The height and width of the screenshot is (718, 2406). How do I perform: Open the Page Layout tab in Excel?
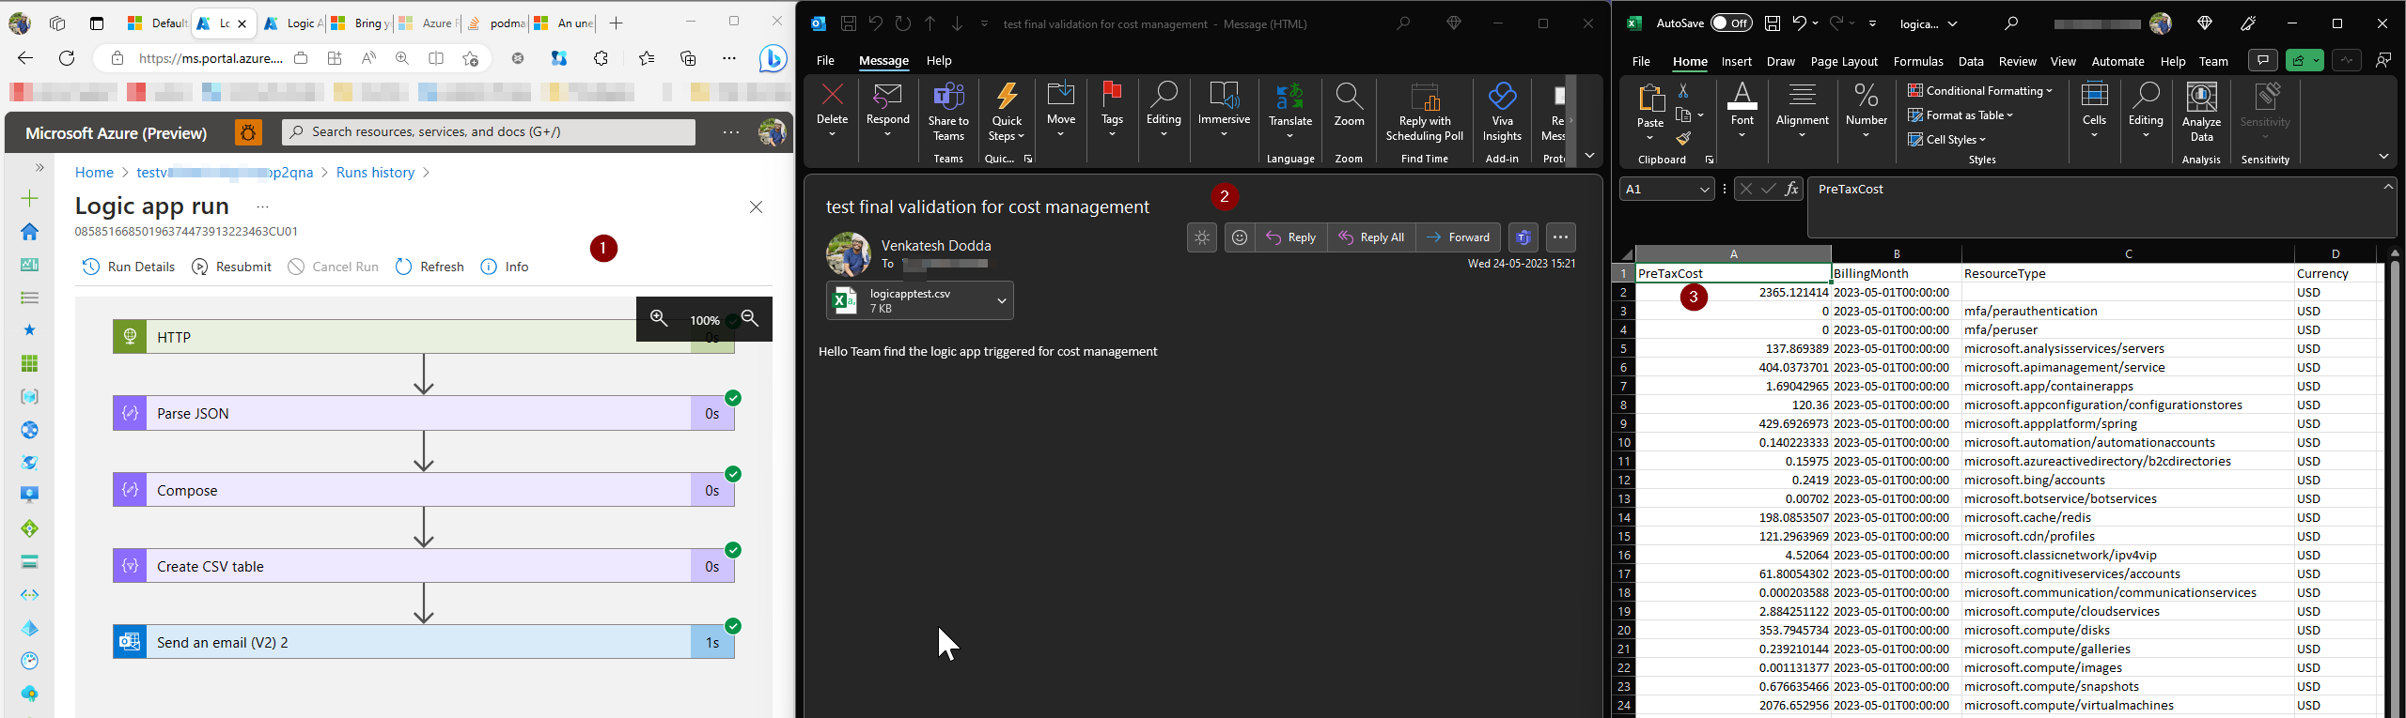1844,61
